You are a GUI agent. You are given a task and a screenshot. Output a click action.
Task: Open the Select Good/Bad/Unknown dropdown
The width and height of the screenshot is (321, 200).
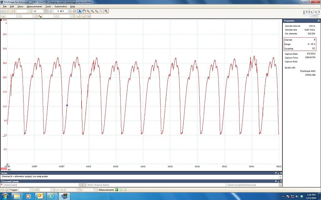coord(280,185)
